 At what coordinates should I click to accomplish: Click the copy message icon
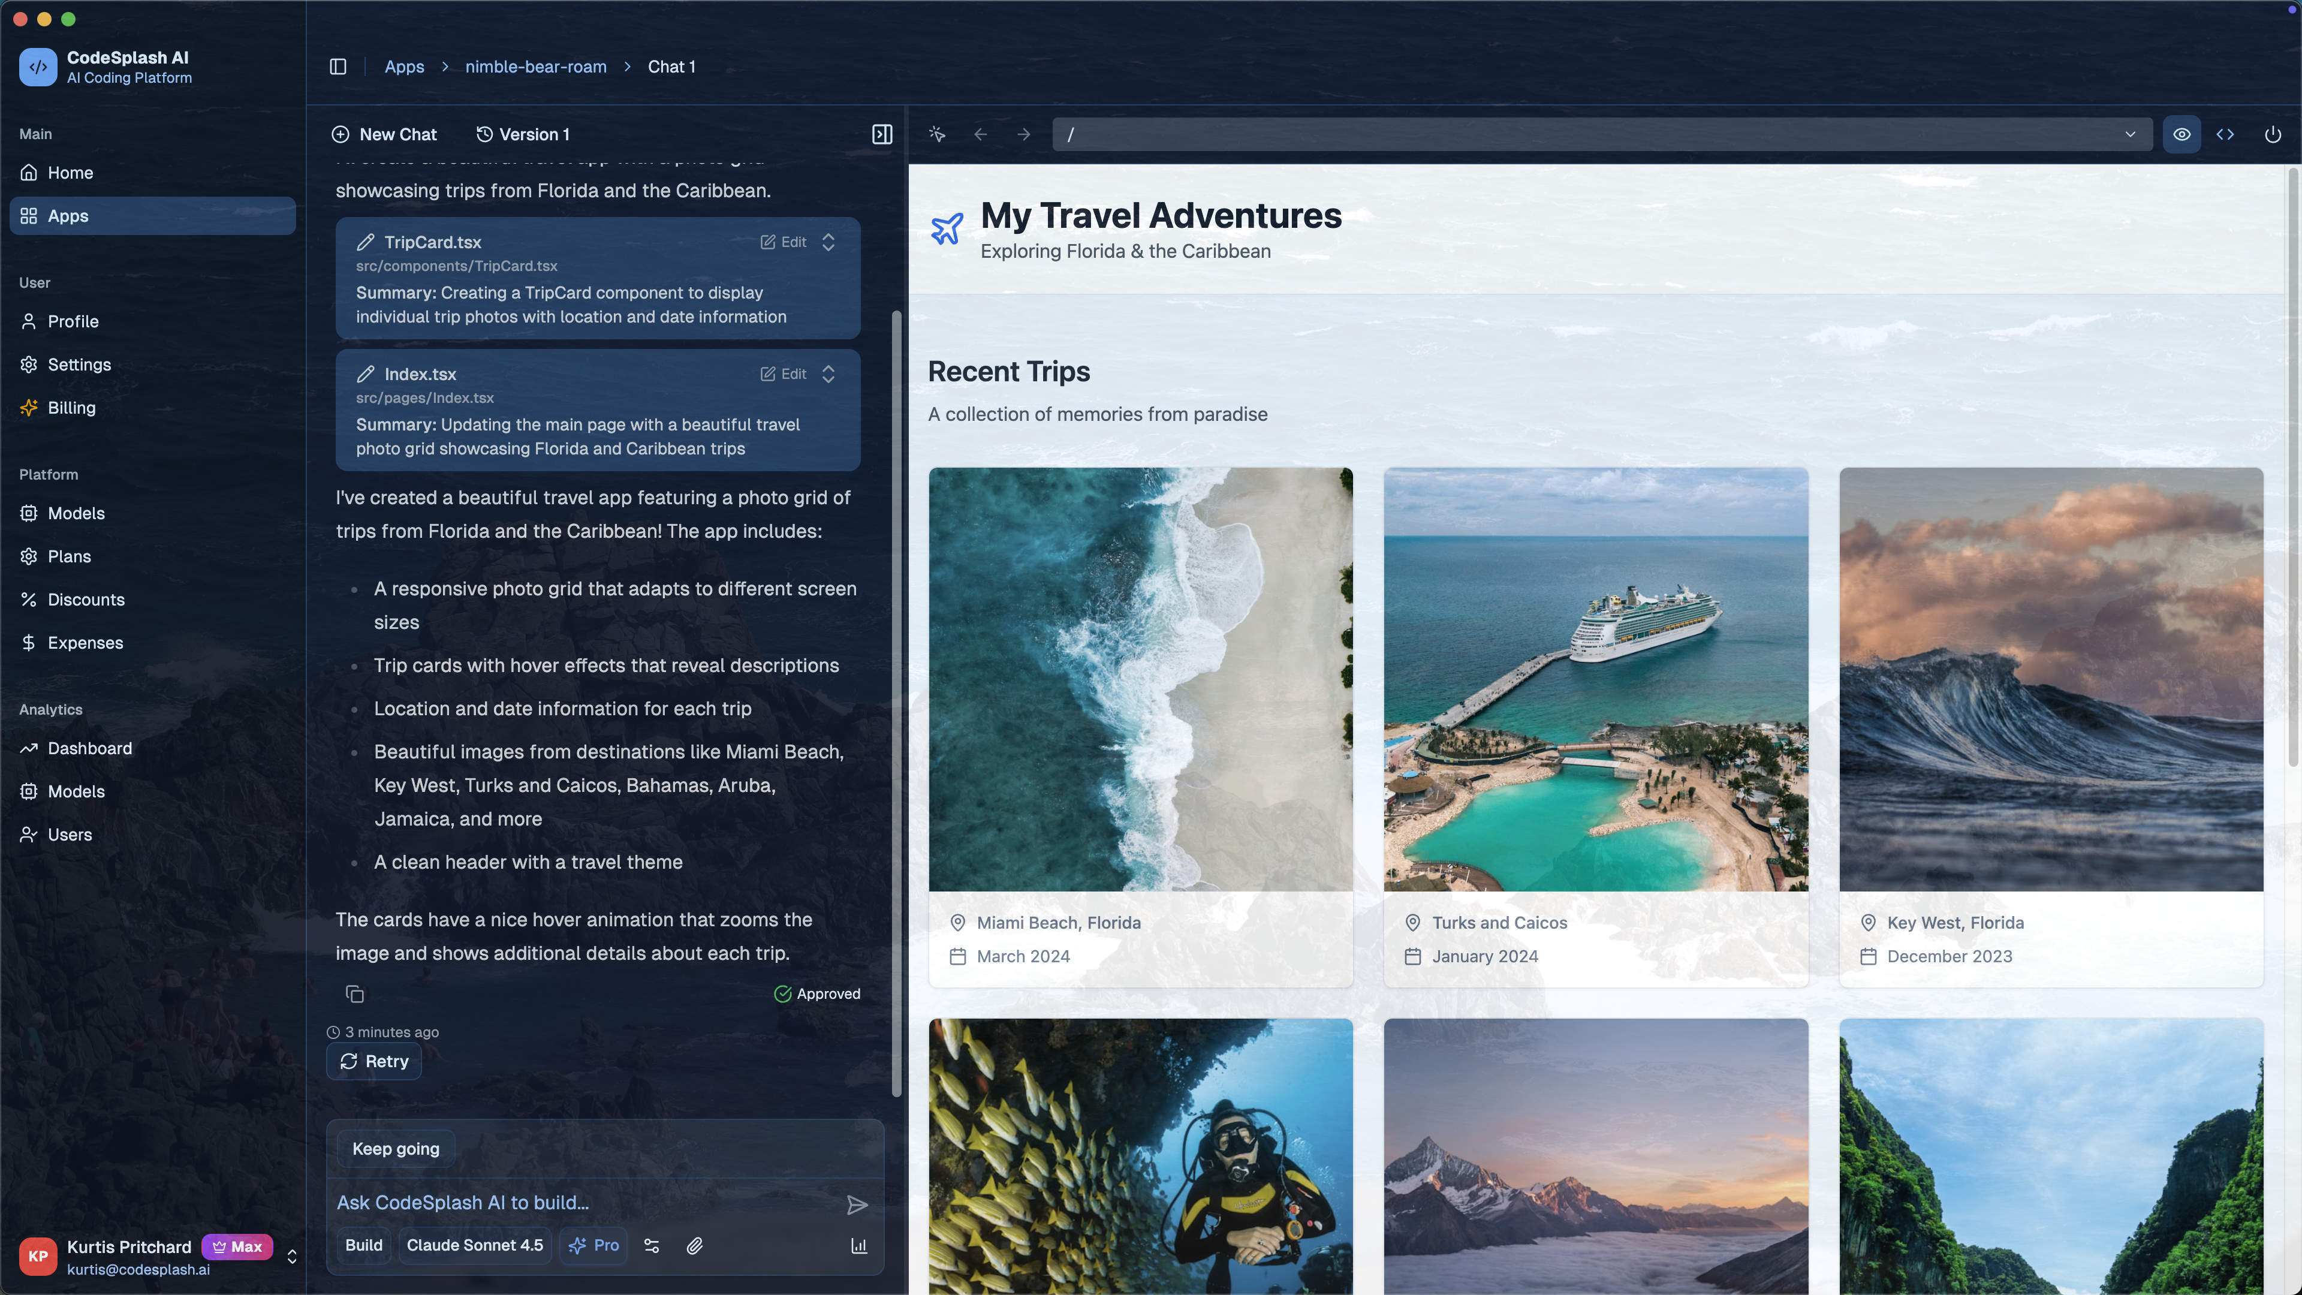[355, 994]
